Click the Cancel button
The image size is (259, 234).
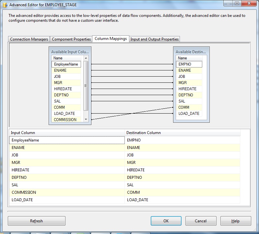tap(201, 221)
